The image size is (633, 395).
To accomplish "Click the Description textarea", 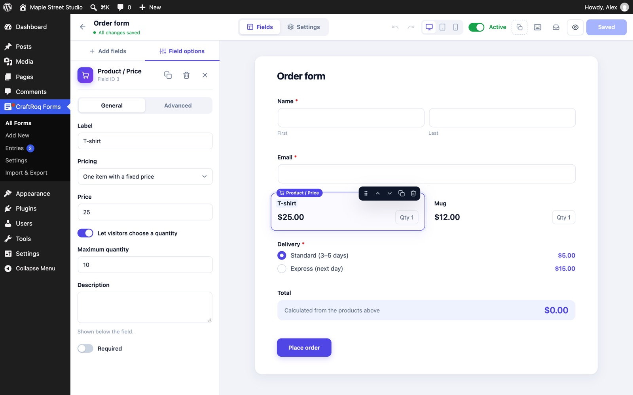I will pyautogui.click(x=145, y=307).
